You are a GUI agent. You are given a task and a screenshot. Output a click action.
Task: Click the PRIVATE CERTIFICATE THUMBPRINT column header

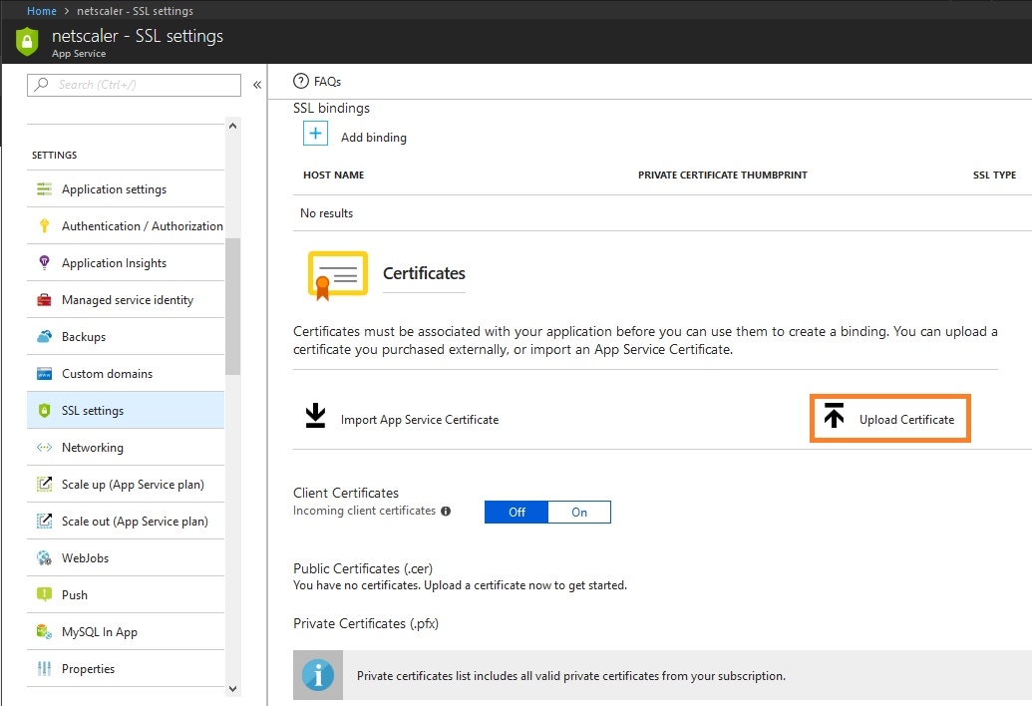pos(723,176)
